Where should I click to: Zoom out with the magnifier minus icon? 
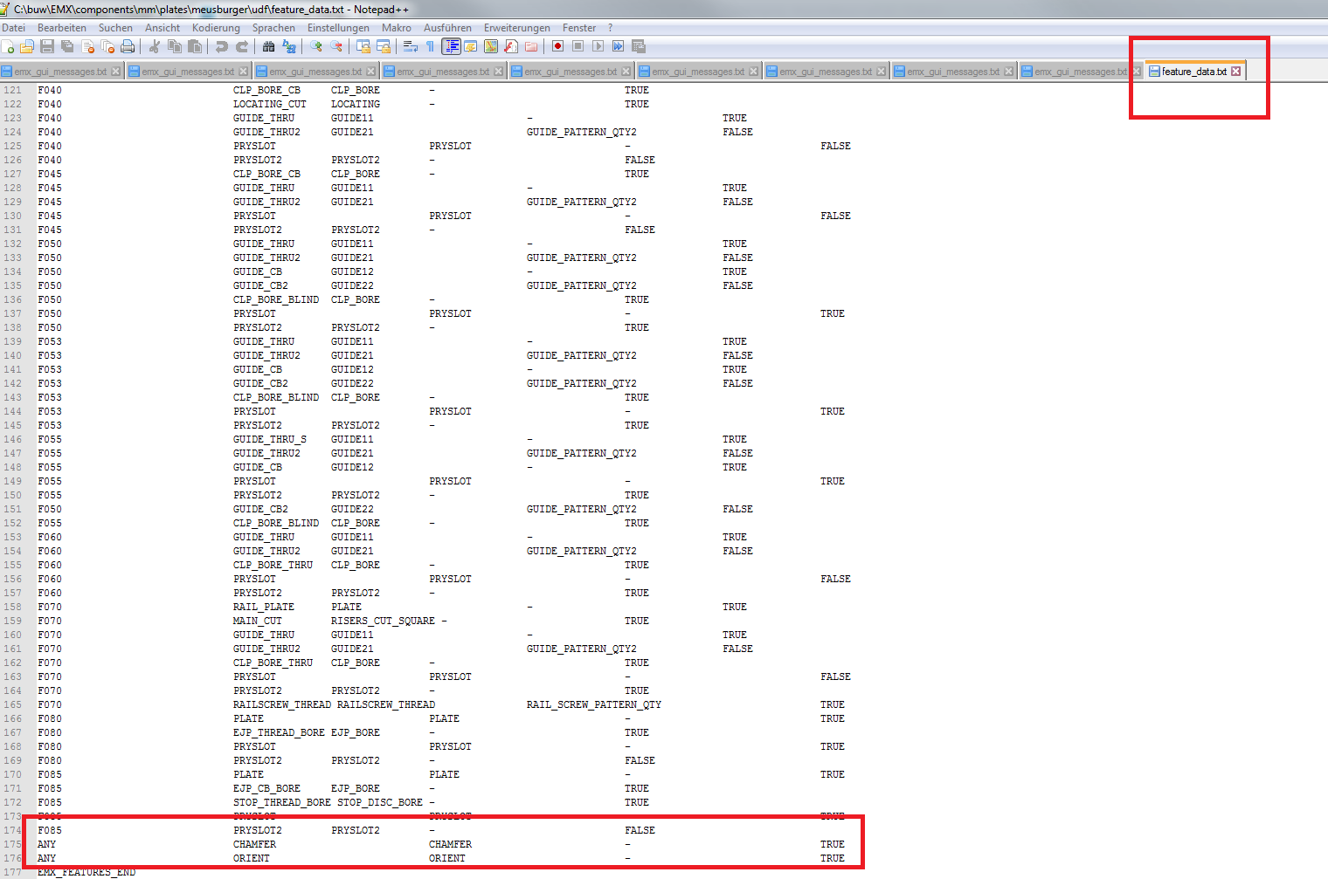coord(335,46)
